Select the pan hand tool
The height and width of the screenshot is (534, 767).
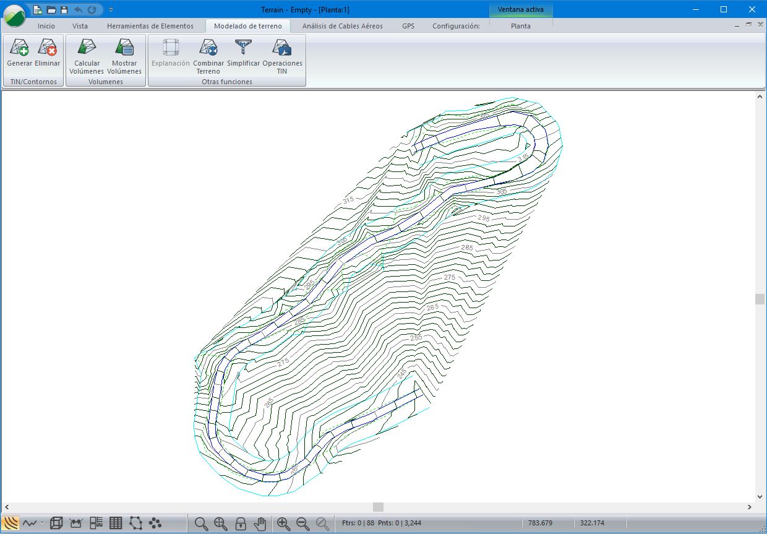(260, 523)
